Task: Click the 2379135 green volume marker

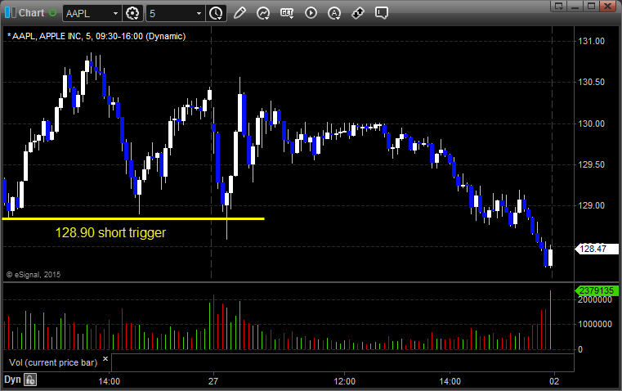Action: coord(597,290)
